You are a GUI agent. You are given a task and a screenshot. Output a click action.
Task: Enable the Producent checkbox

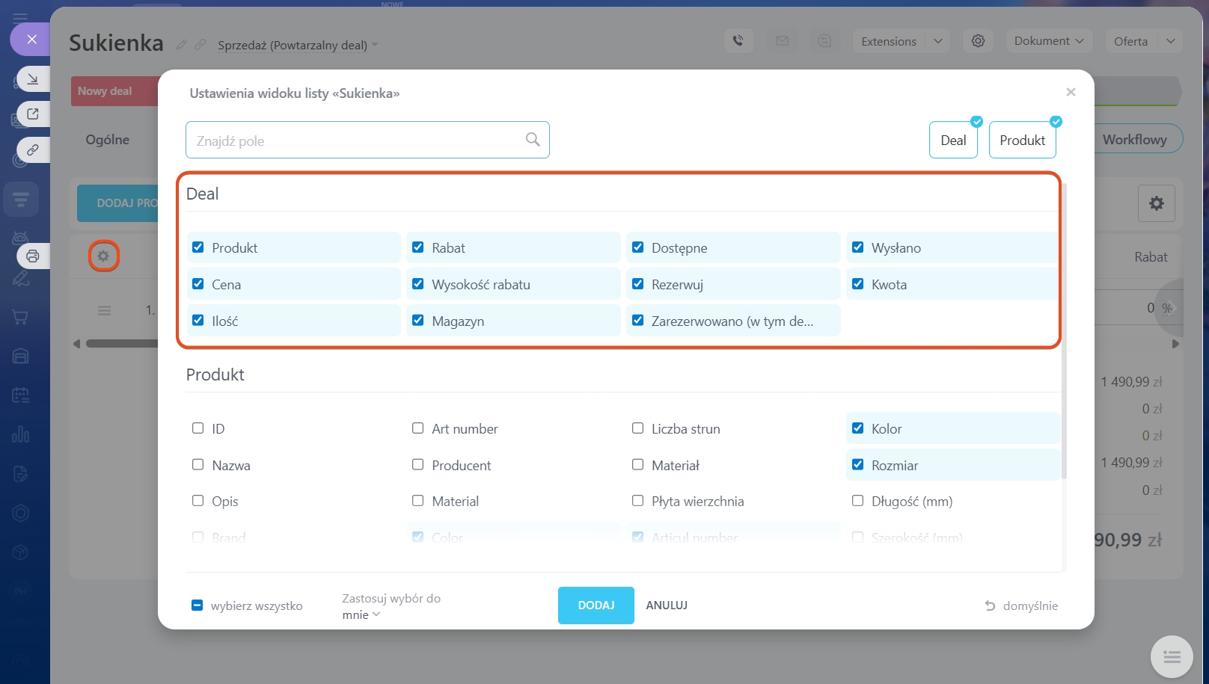[x=418, y=465]
